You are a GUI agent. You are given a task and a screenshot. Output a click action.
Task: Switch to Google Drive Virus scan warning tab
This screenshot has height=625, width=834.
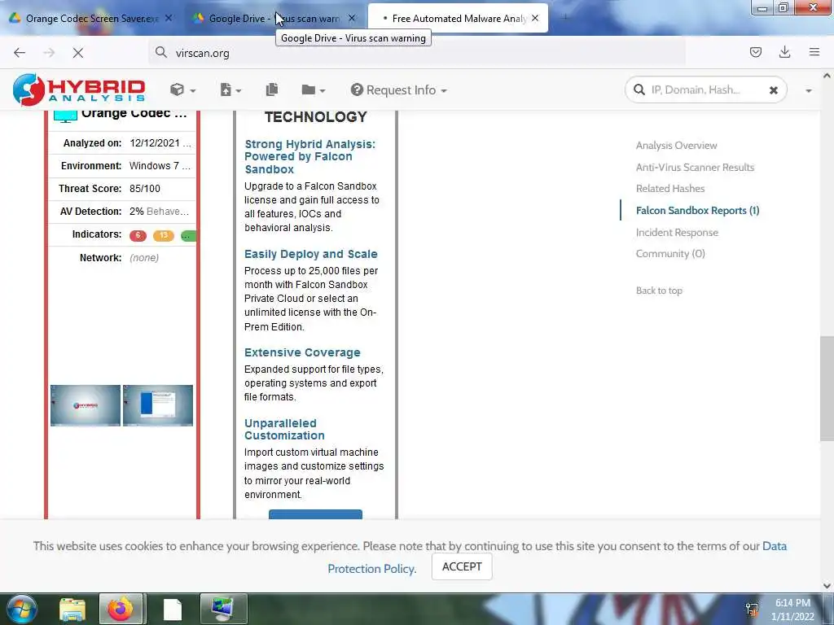coord(274,18)
